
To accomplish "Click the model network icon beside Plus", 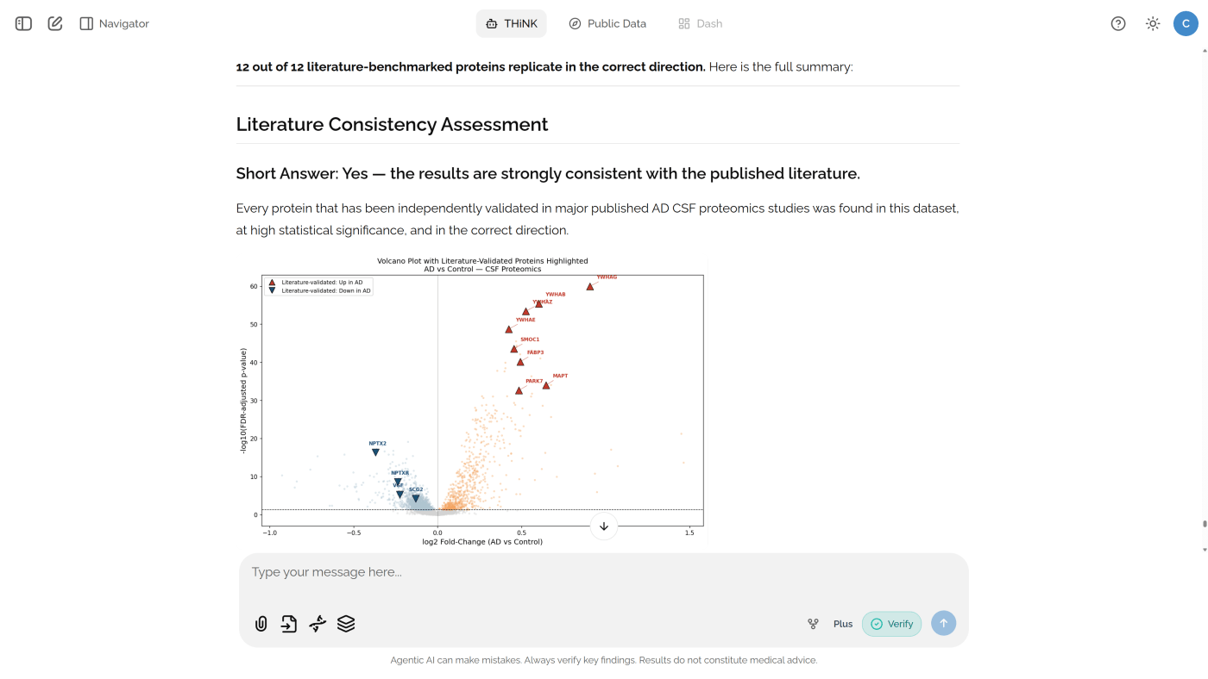I will coord(812,623).
